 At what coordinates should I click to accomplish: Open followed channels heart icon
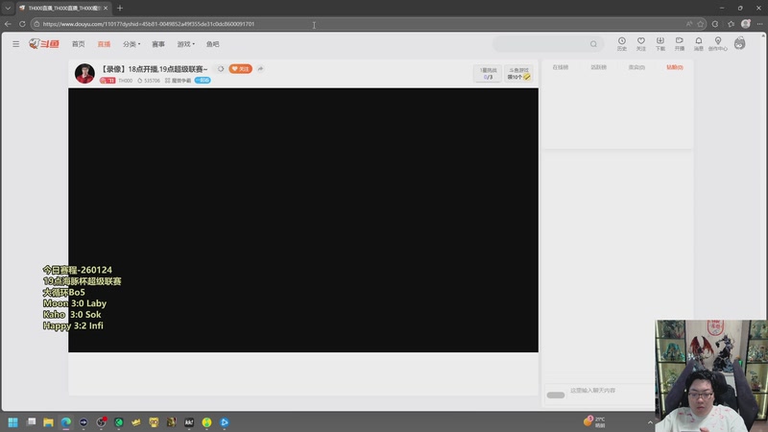point(640,43)
